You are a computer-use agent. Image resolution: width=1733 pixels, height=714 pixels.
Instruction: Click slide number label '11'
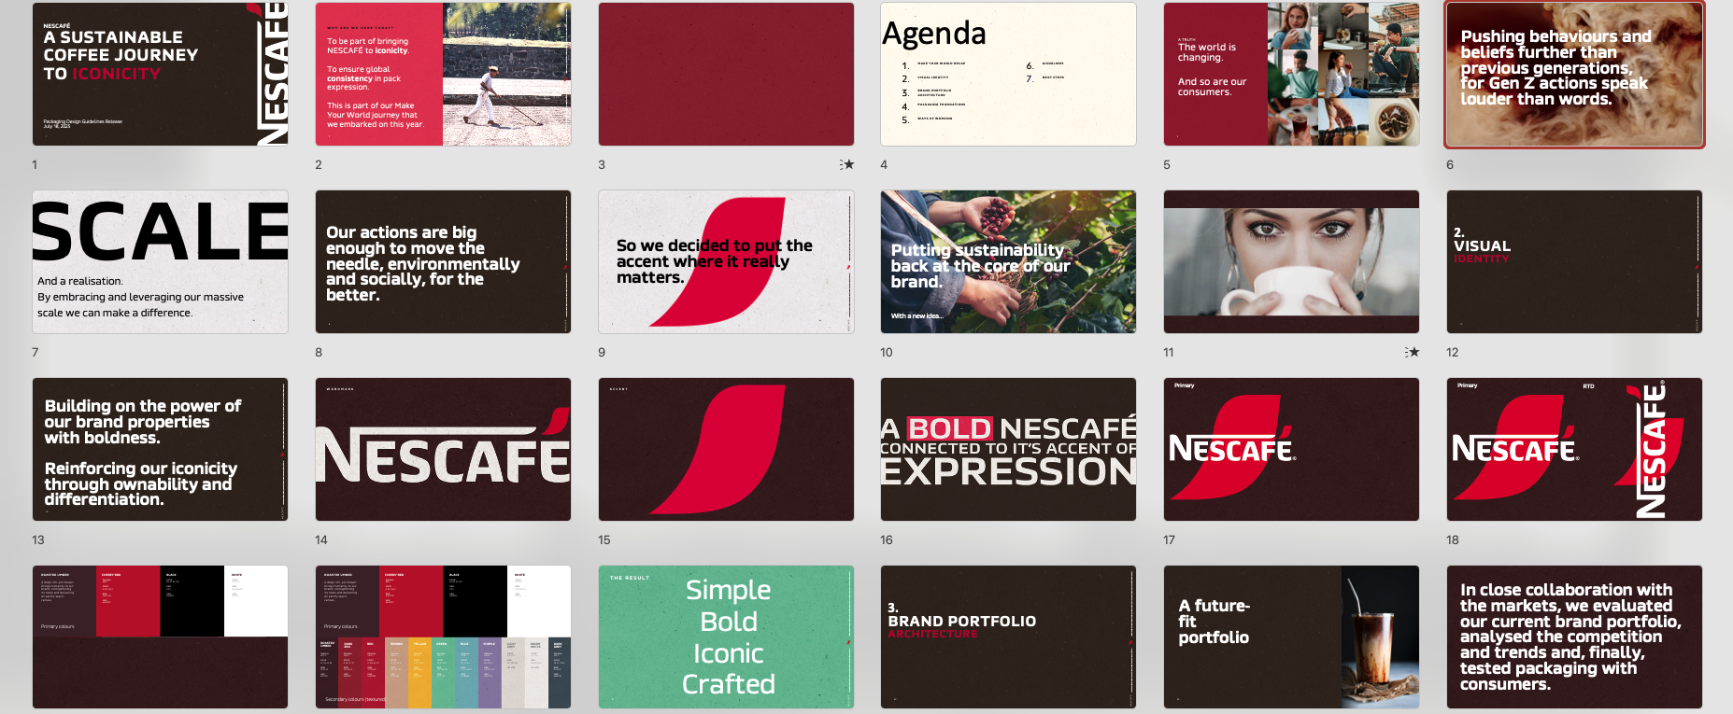click(1169, 352)
